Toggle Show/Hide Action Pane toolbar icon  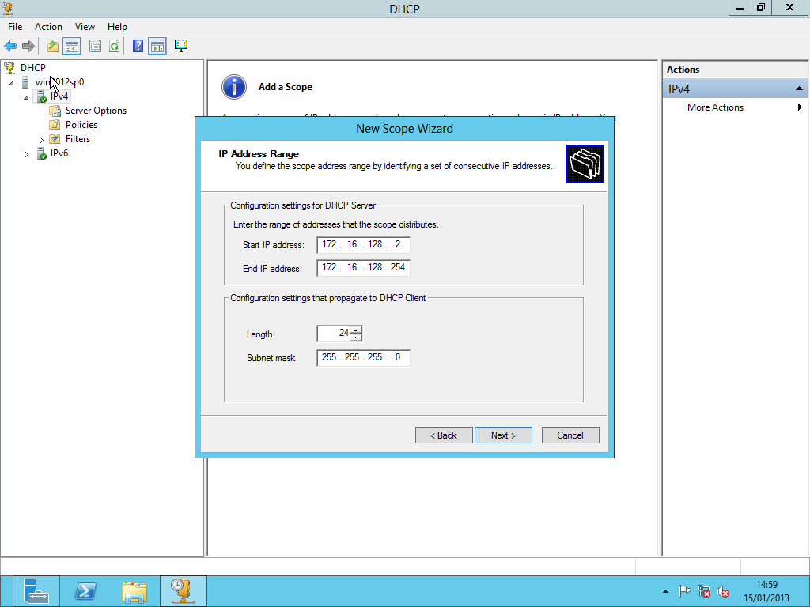(157, 47)
